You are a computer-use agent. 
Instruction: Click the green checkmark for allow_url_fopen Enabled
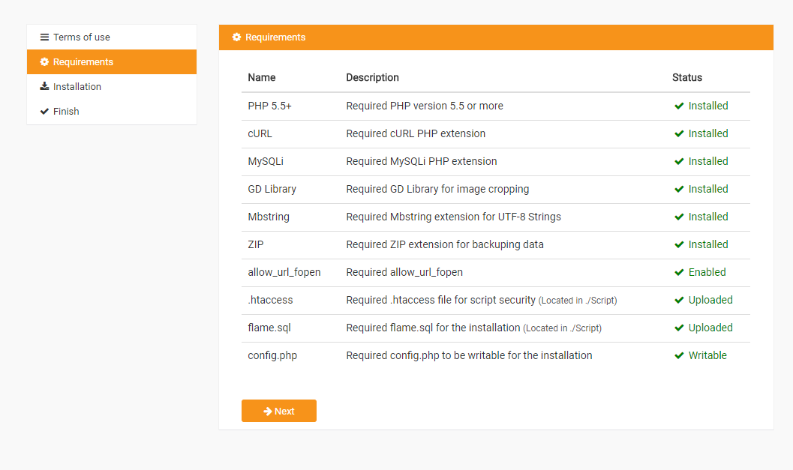click(x=679, y=272)
